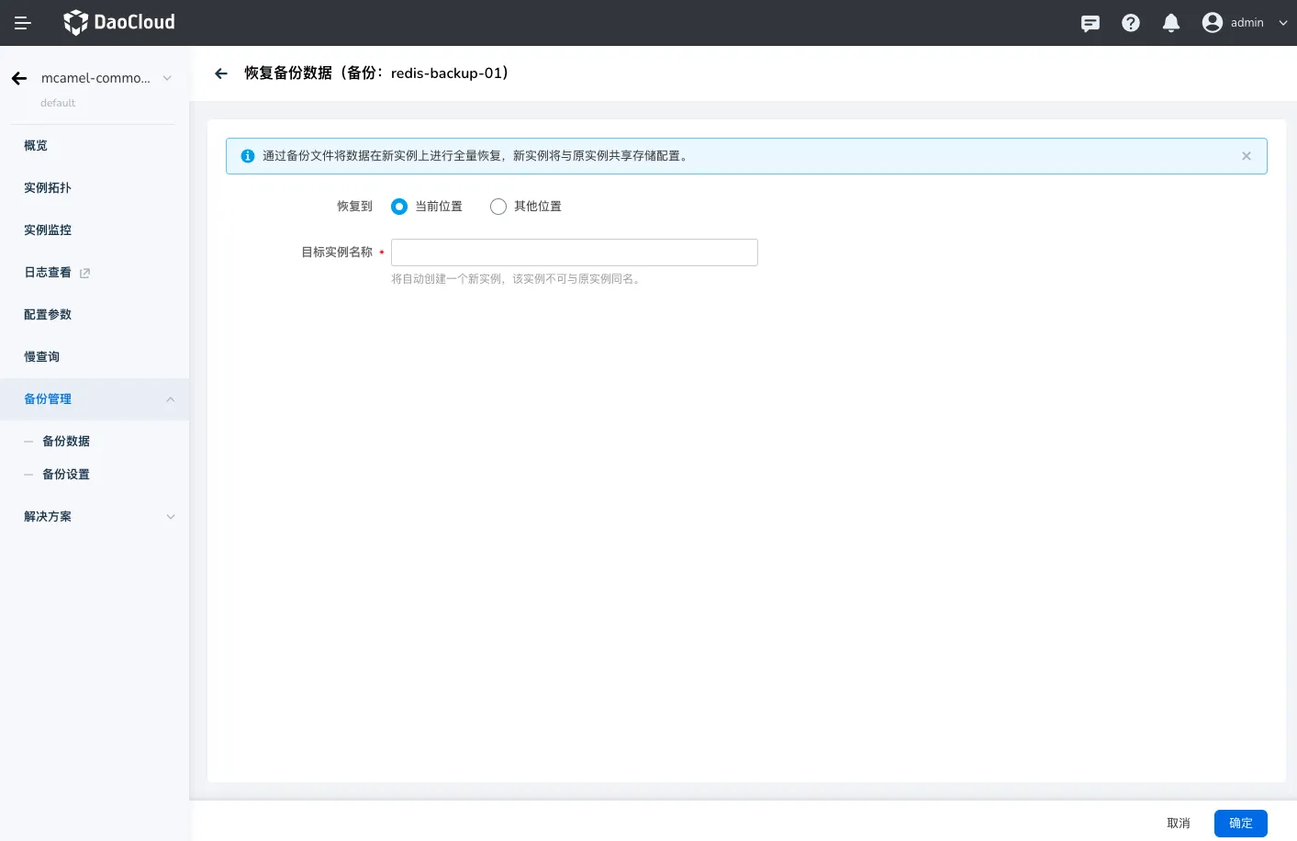This screenshot has height=841, width=1297.
Task: Dismiss the blue info banner
Action: tap(1247, 156)
